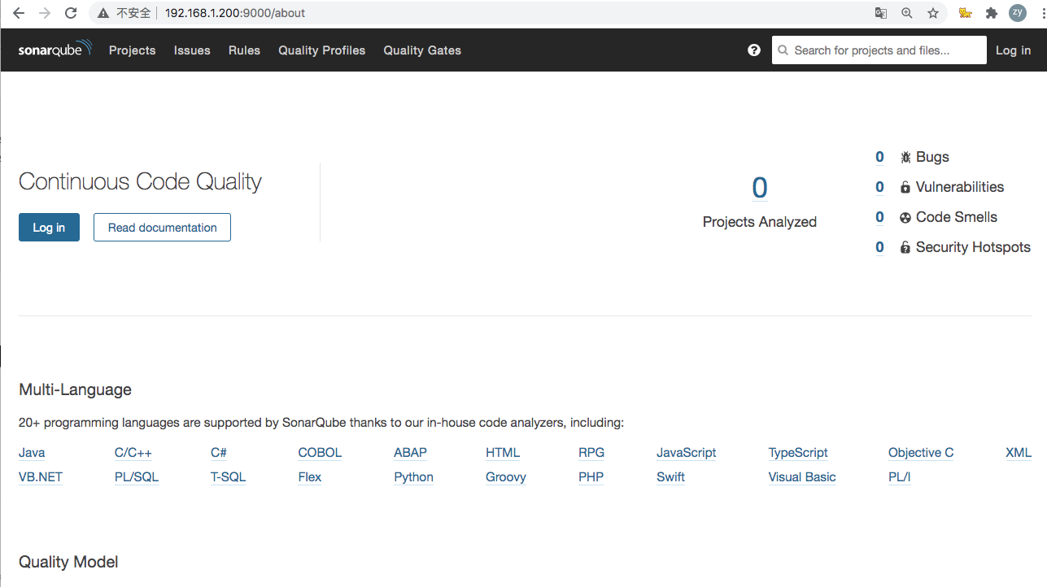This screenshot has height=587, width=1047.
Task: Click the browser back arrow
Action: [x=19, y=13]
